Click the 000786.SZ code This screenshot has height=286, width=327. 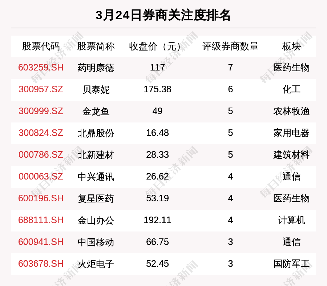(41, 155)
